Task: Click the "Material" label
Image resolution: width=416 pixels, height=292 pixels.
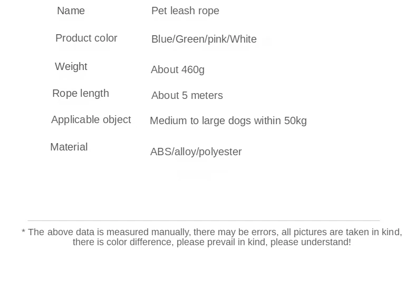Action: point(69,147)
